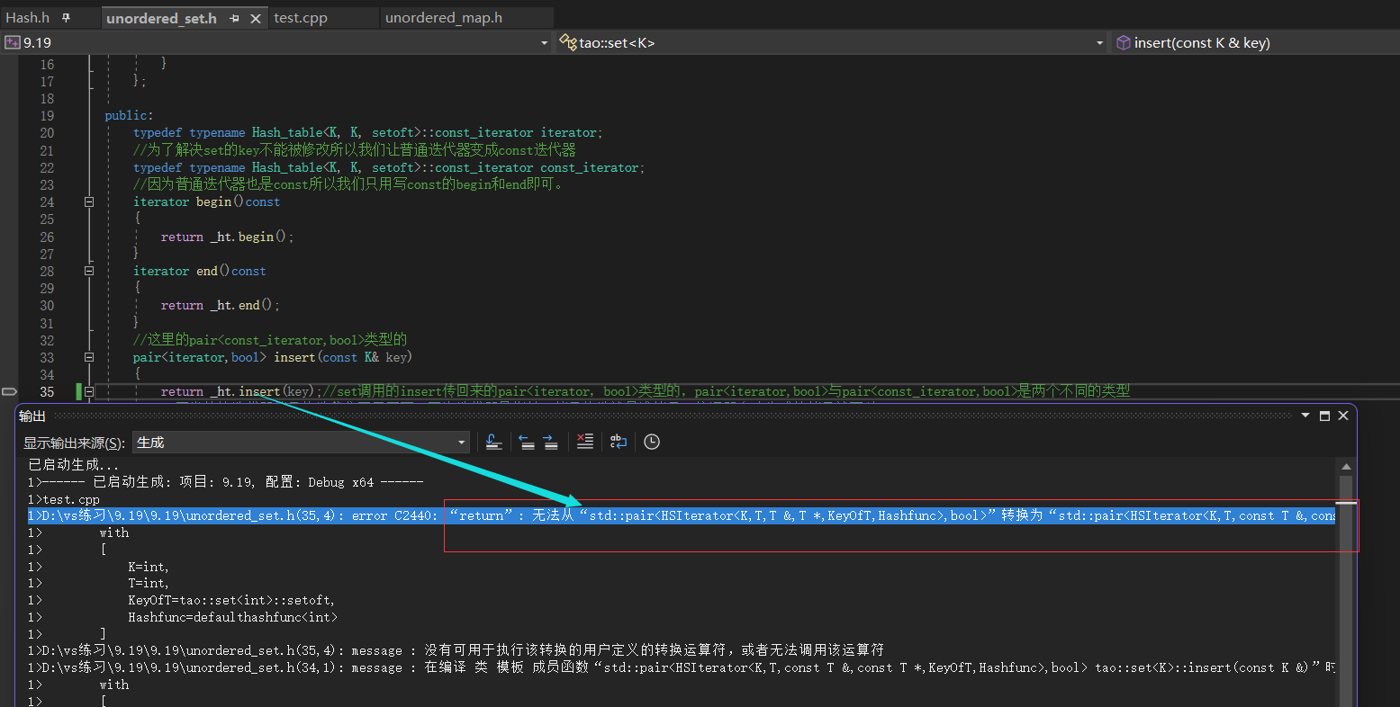The image size is (1400, 707).
Task: Open the 9.19 project scope dropdown
Action: pos(544,42)
